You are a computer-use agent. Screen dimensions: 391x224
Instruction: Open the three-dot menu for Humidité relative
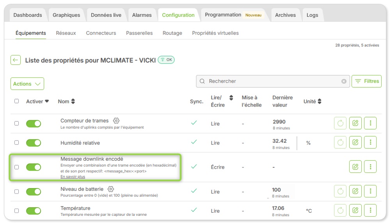coord(370,142)
